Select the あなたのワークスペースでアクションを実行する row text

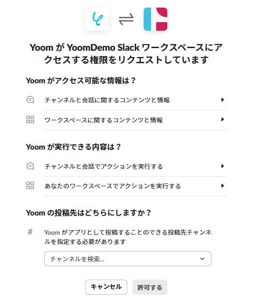[112, 186]
